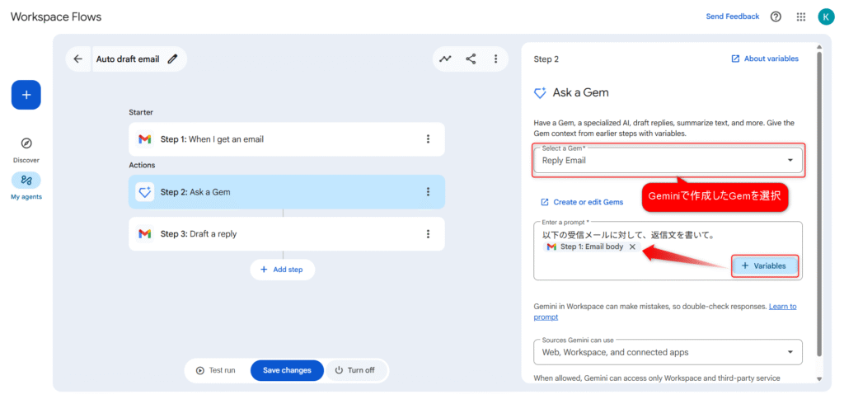Image resolution: width=844 pixels, height=404 pixels.
Task: Click the pencil icon to rename the flow
Action: (172, 59)
